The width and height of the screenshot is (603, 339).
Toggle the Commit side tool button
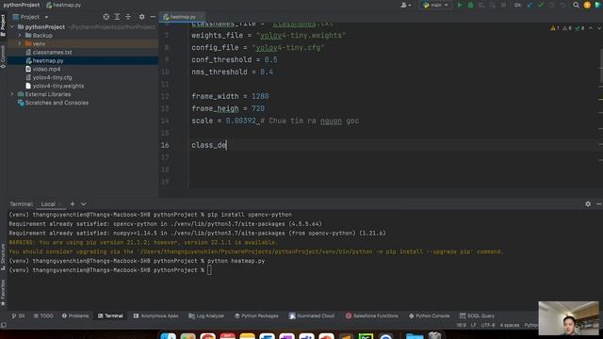[3, 56]
